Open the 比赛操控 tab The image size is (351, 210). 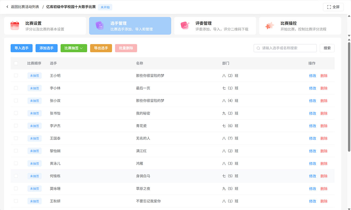pos(300,26)
